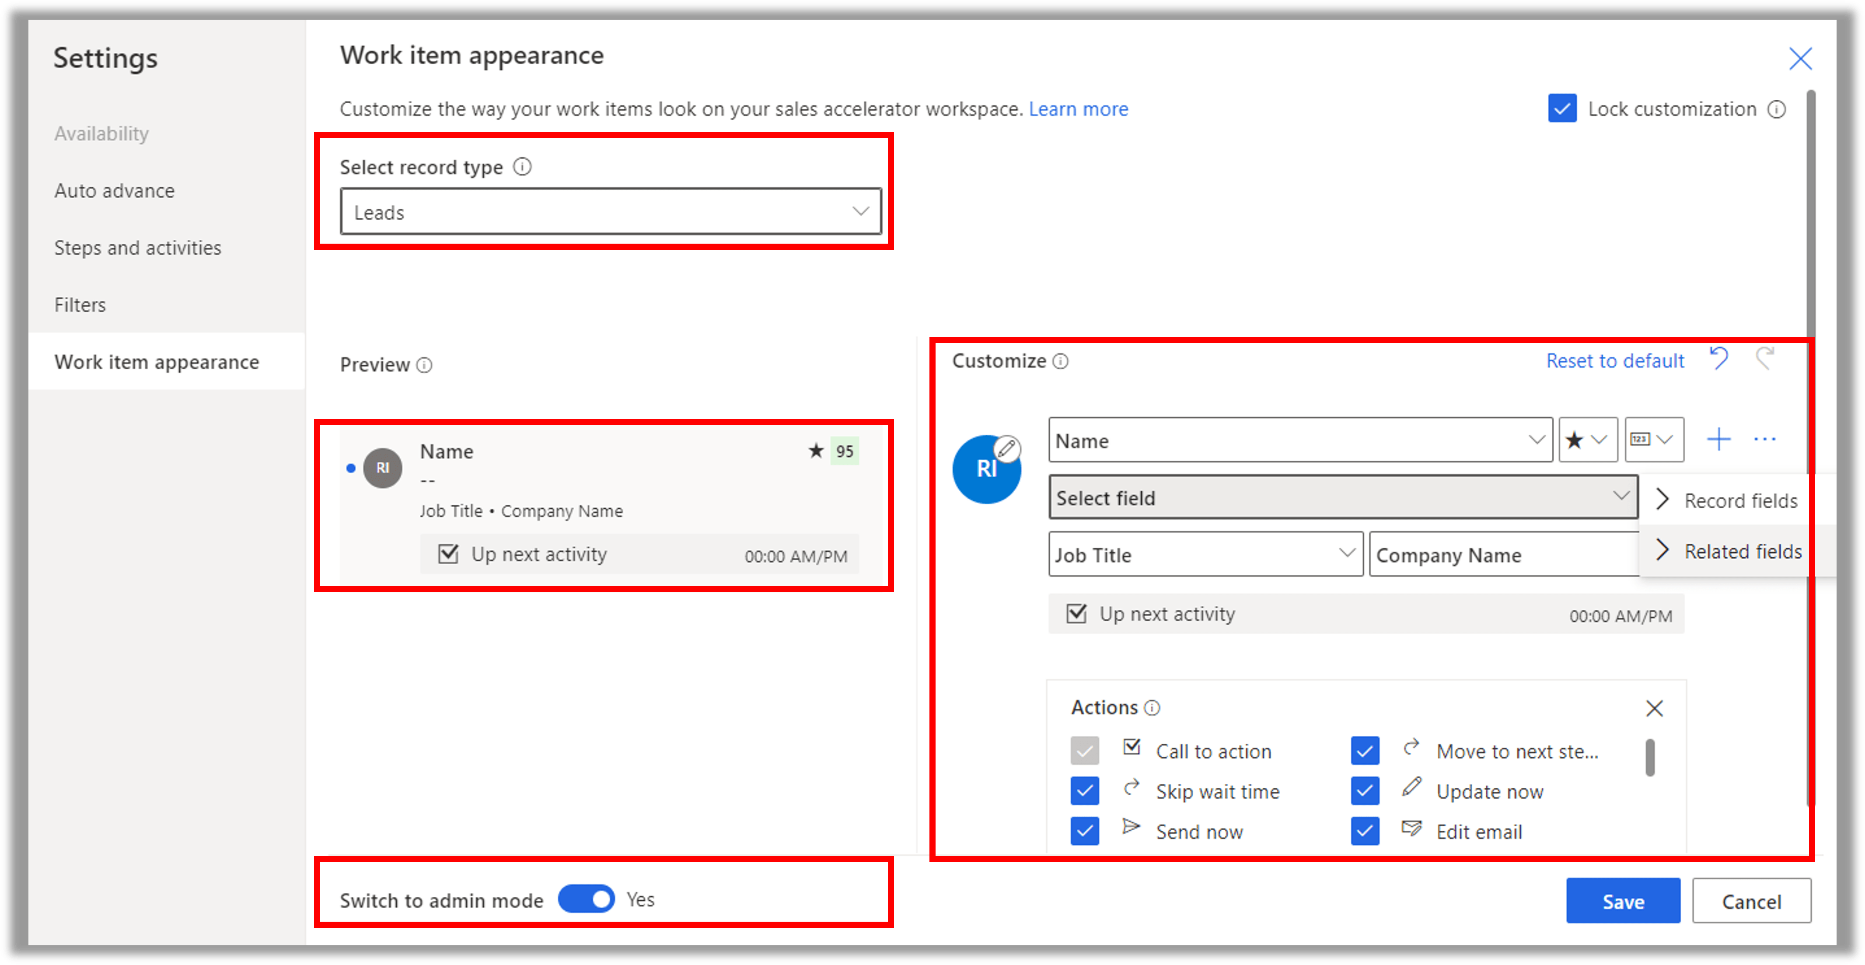Toggle the Switch to admin mode switch

tap(587, 899)
